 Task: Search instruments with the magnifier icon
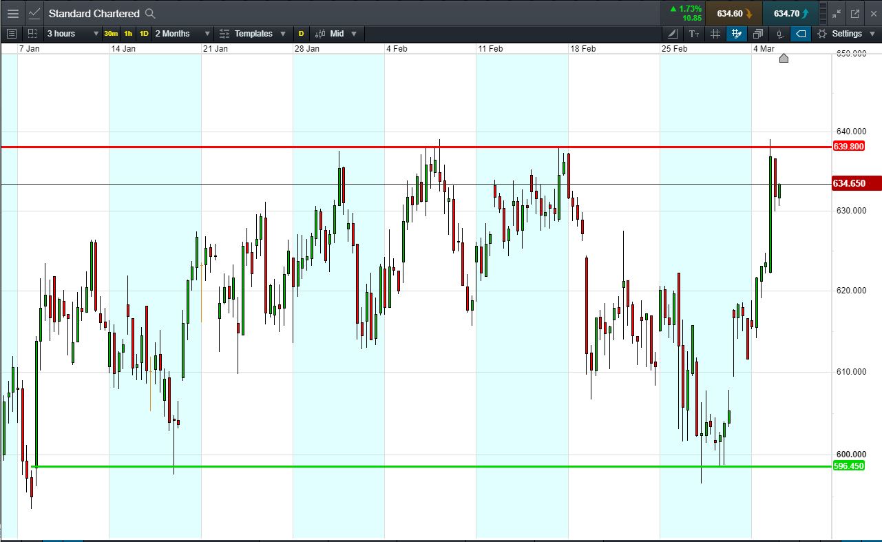click(150, 13)
